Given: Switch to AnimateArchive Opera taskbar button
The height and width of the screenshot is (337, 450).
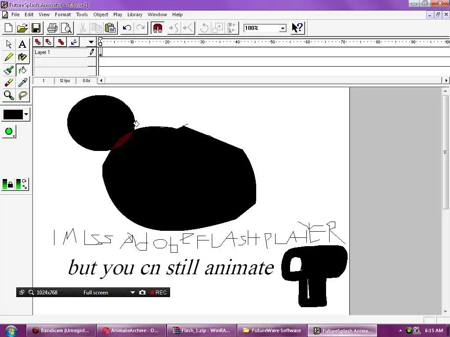Looking at the screenshot, I should coord(131,330).
